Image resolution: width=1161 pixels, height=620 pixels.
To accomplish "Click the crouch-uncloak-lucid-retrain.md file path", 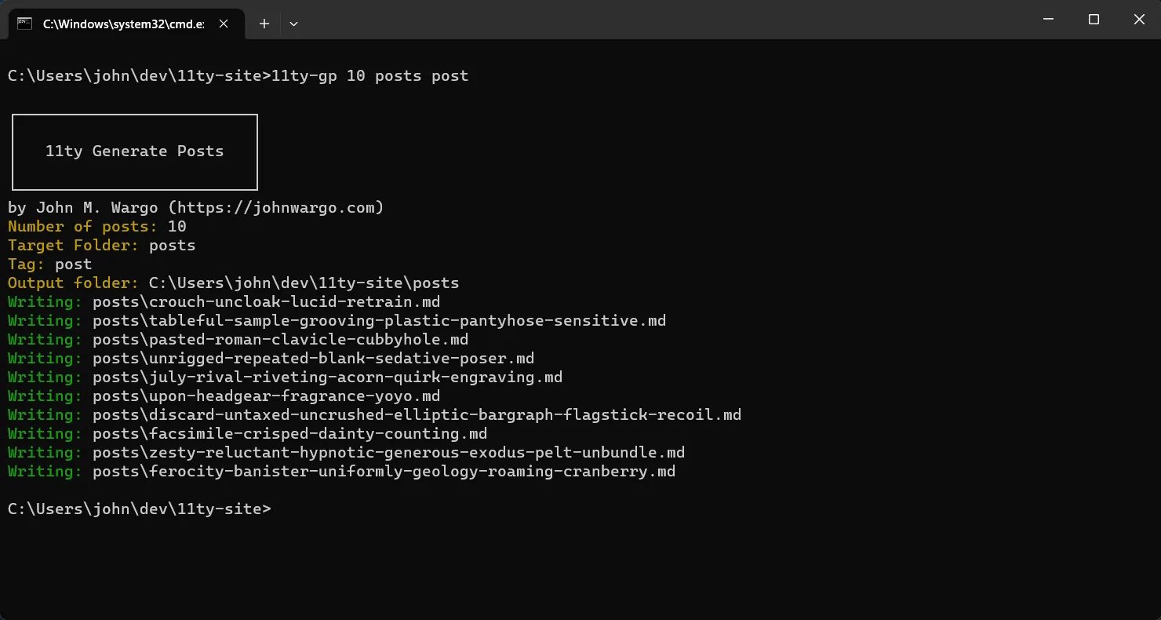I will (266, 302).
